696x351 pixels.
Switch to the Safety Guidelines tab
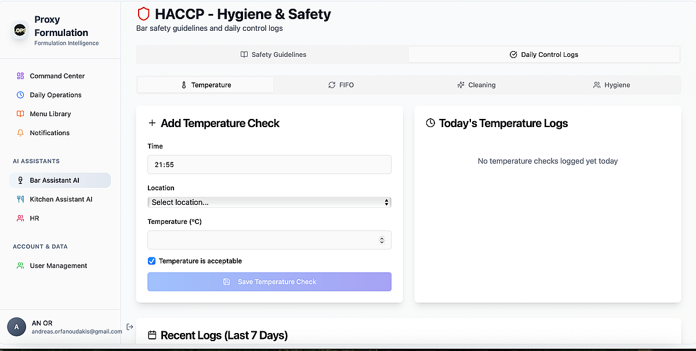click(273, 55)
